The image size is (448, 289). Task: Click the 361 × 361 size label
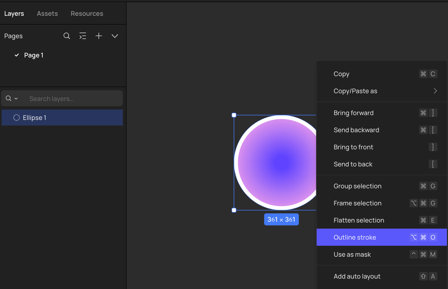(281, 219)
